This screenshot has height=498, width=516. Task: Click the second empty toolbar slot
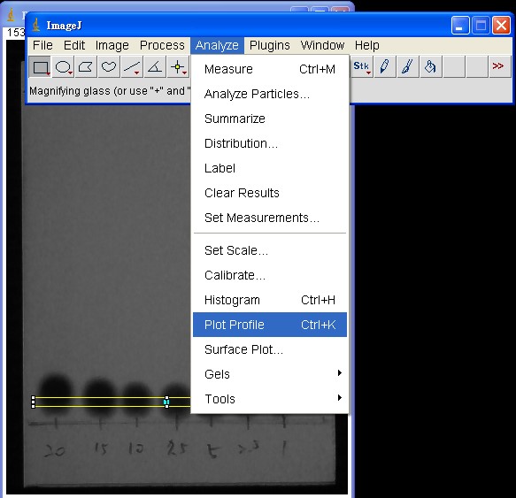(477, 67)
